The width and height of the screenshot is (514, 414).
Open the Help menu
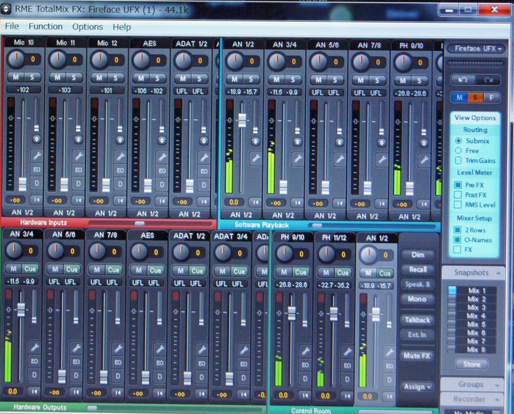tap(121, 27)
